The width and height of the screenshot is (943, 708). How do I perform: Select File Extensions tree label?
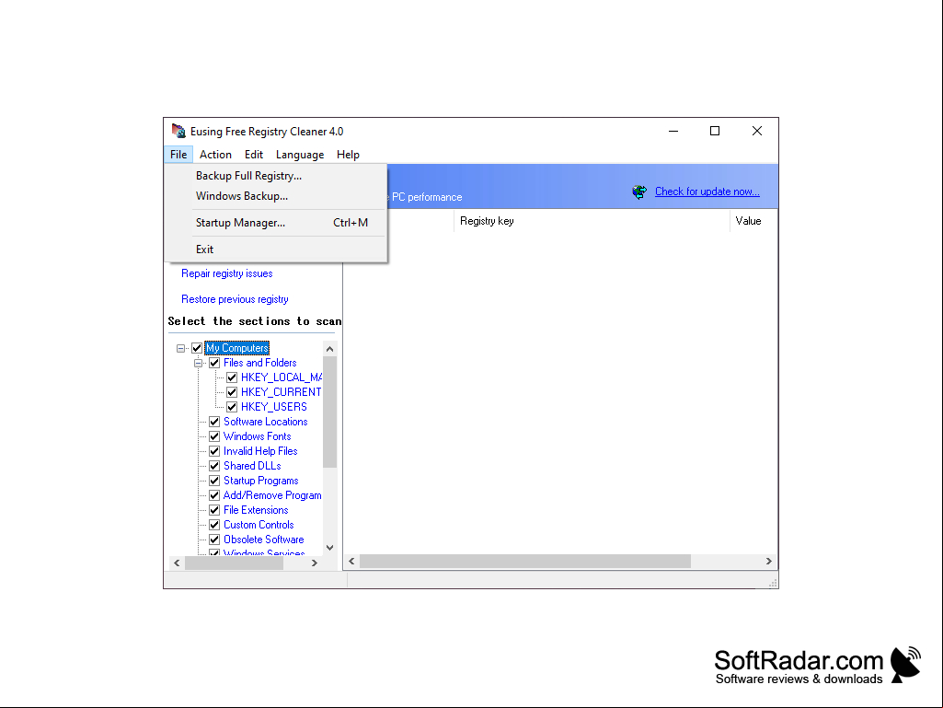pos(256,510)
